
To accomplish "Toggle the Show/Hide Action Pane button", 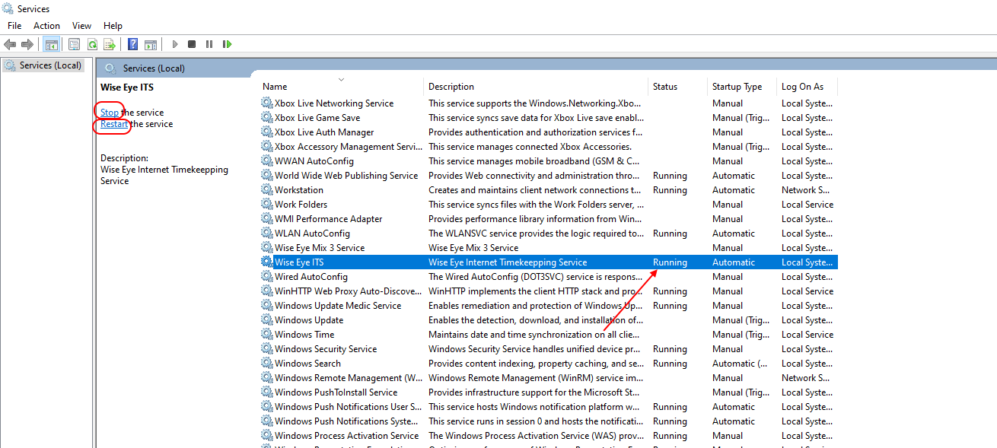I will 151,44.
